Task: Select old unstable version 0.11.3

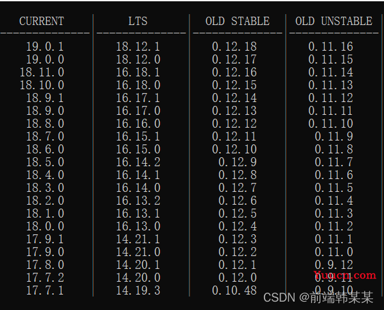Action: (334, 213)
